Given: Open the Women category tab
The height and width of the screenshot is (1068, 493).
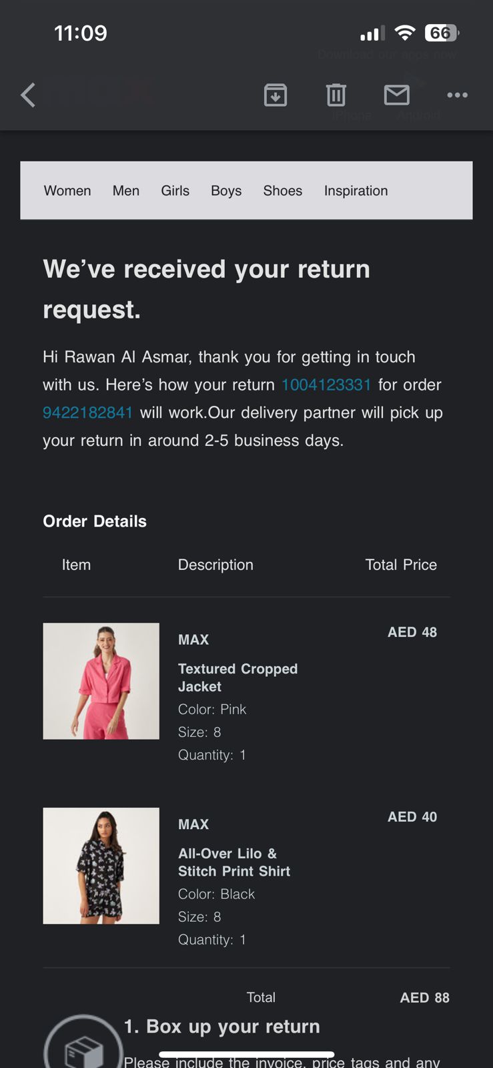Looking at the screenshot, I should click(x=67, y=191).
